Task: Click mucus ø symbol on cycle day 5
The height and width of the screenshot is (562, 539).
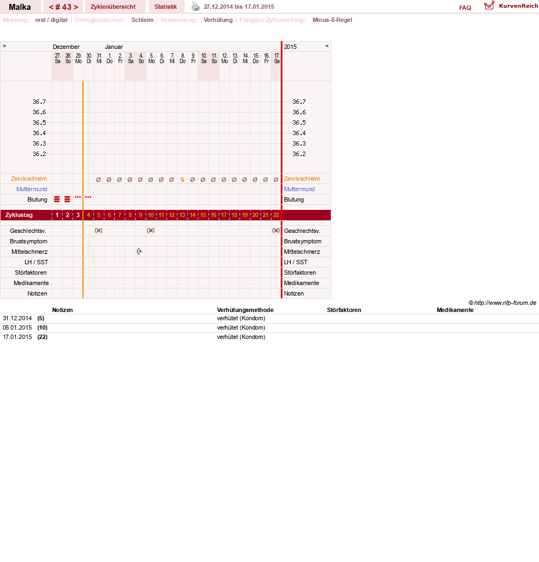Action: coord(98,180)
